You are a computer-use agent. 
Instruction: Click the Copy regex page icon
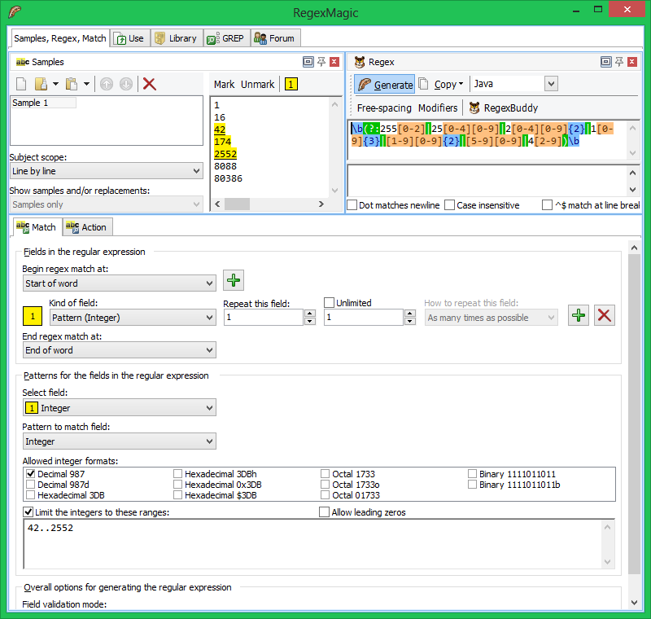point(423,84)
